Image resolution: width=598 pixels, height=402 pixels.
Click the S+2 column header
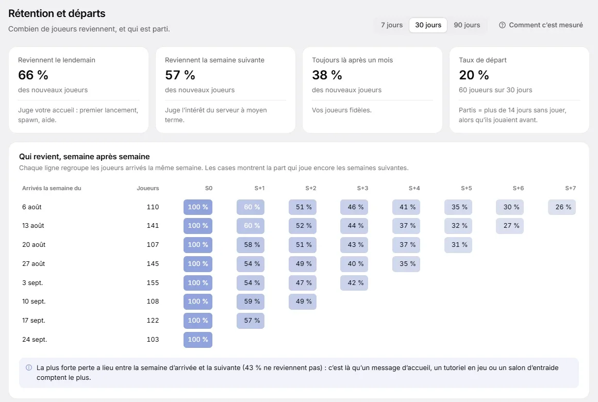coord(311,188)
